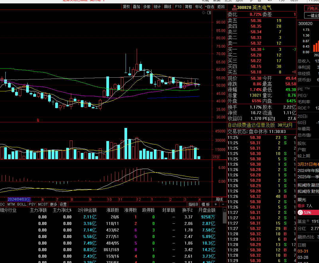Click the 2024年年报 notice line

[x=308, y=170]
